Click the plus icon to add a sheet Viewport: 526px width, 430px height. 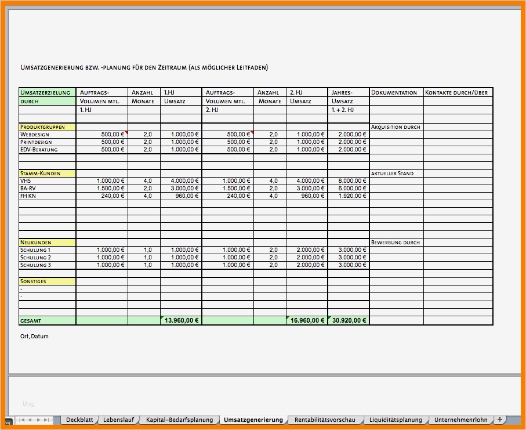click(x=499, y=419)
